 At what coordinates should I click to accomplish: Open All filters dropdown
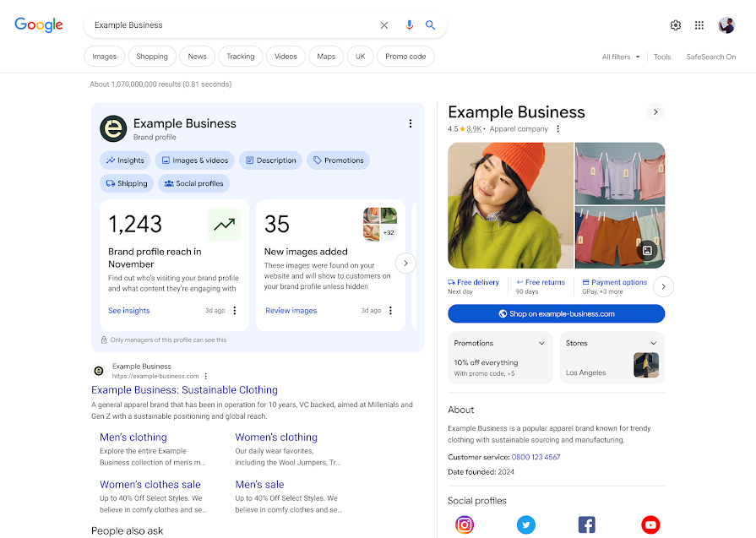pyautogui.click(x=621, y=57)
